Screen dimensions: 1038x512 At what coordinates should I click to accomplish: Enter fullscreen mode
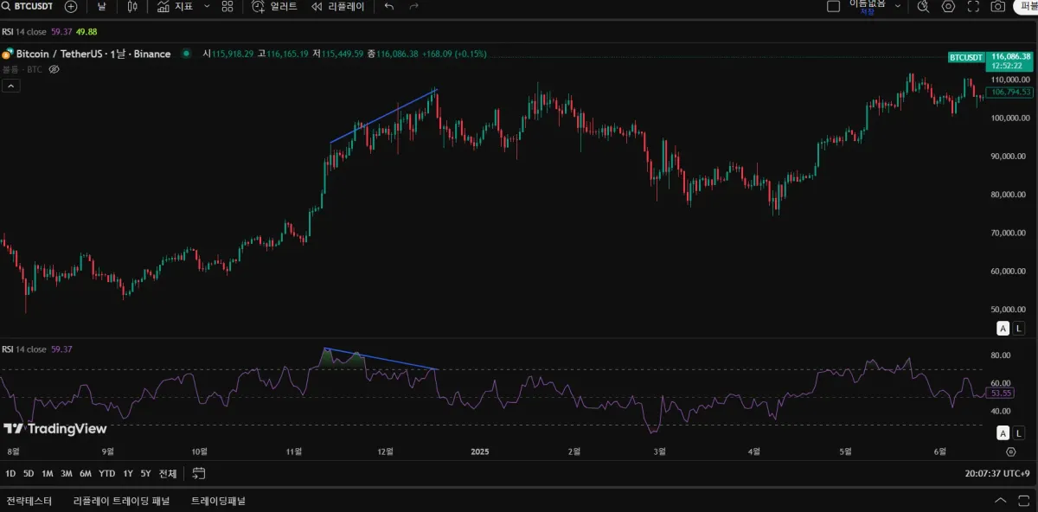click(973, 6)
